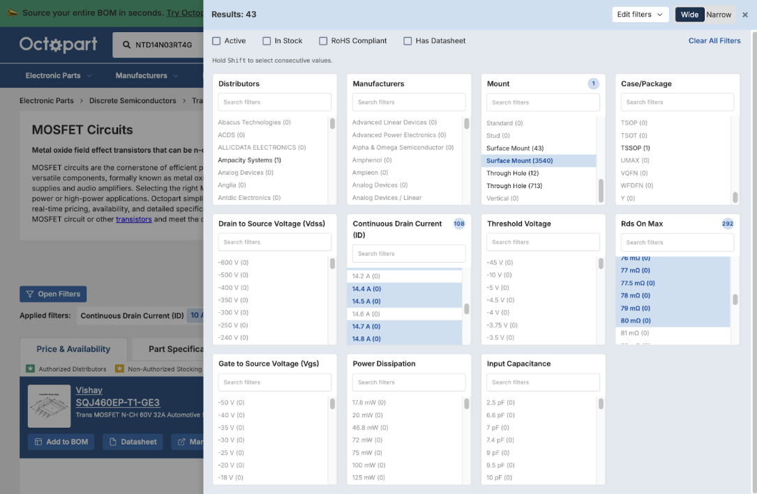
Task: Click the SQJ460EP part thumbnail image
Action: point(50,406)
